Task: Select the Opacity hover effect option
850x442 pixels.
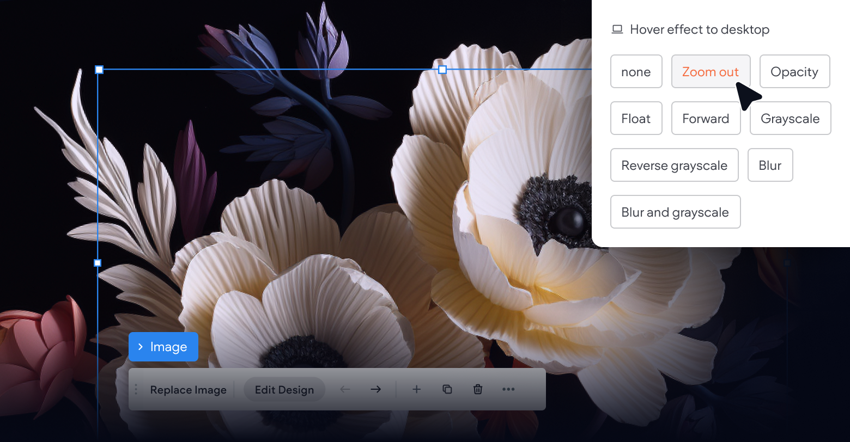Action: click(794, 71)
